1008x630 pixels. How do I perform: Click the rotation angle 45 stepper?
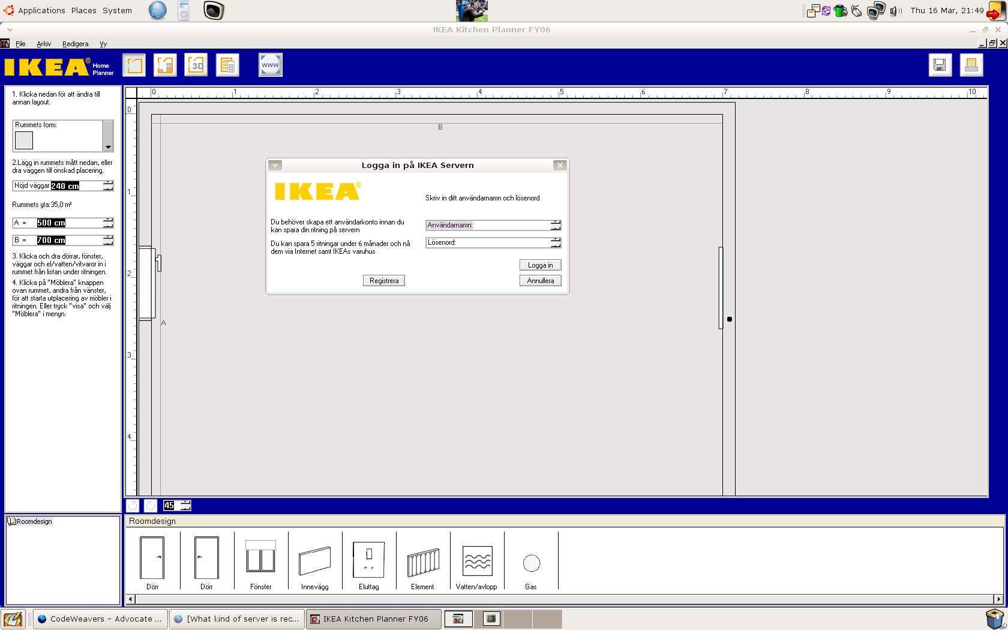pyautogui.click(x=185, y=506)
